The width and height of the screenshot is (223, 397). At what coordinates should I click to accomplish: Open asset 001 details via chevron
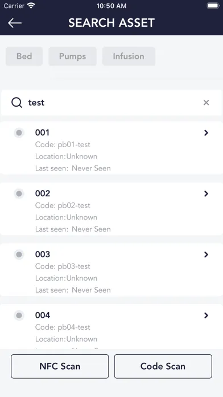206,133
